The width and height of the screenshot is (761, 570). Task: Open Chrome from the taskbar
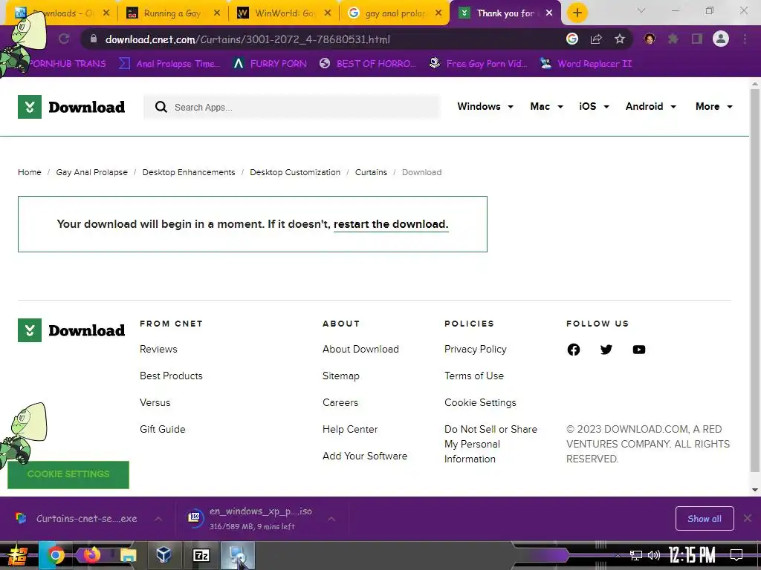(x=55, y=555)
